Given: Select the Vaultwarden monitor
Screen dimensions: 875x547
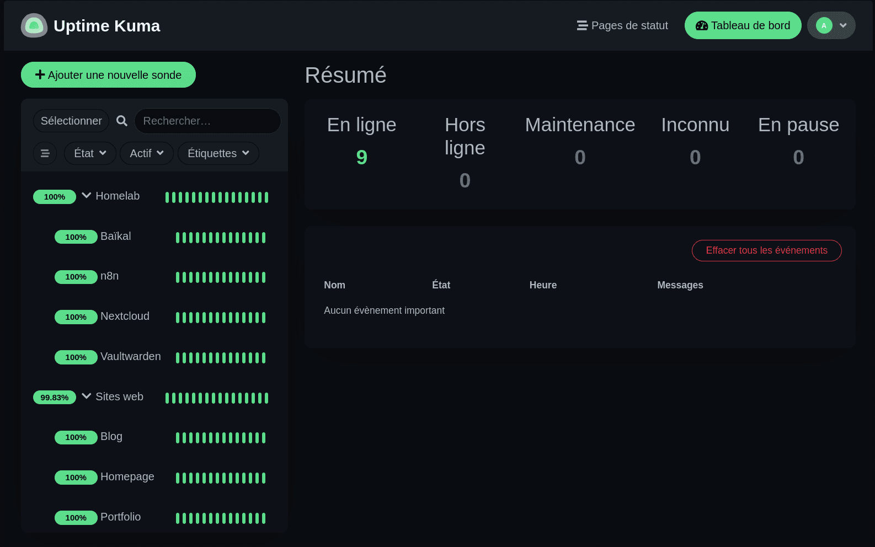Looking at the screenshot, I should 154,357.
